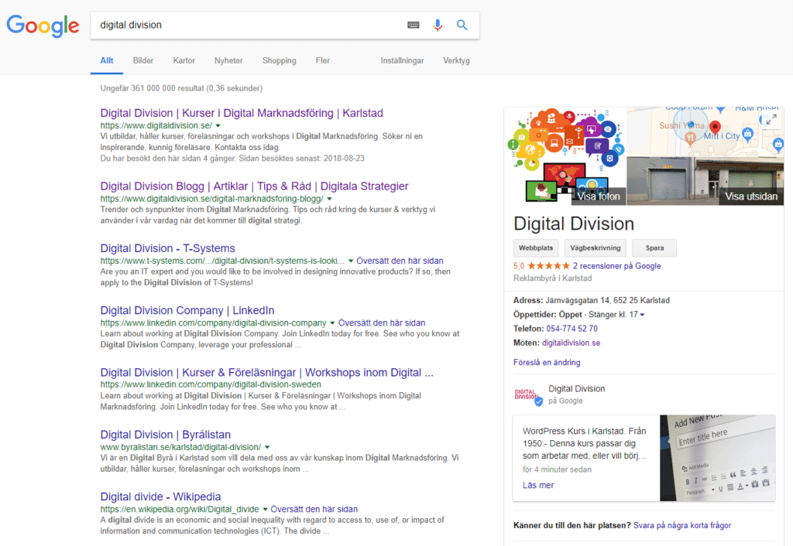
Task: Select the Allt tab
Action: [107, 60]
